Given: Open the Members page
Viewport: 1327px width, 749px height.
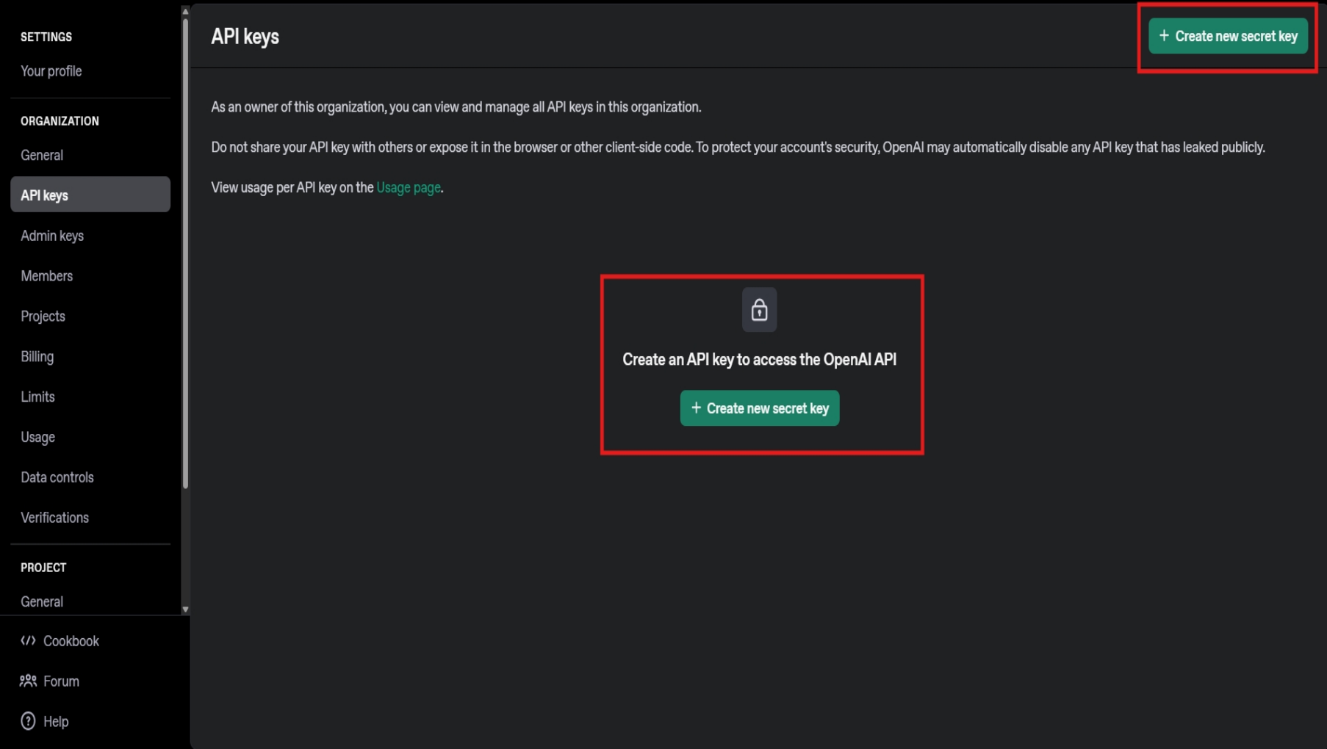Looking at the screenshot, I should [47, 276].
